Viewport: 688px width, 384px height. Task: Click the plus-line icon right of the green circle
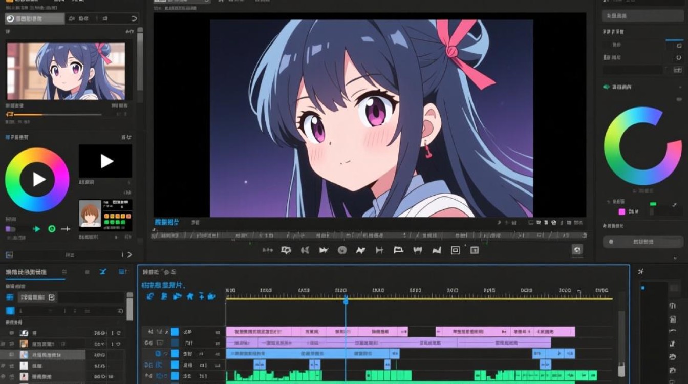click(x=66, y=229)
